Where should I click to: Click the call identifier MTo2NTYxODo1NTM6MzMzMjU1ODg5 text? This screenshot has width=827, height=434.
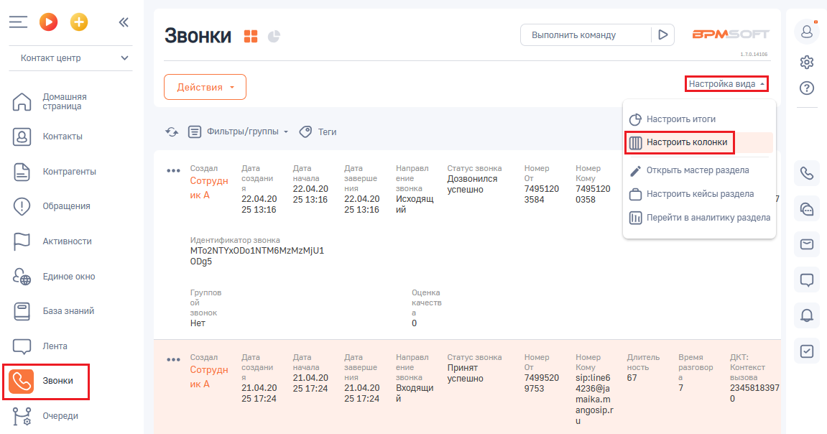(257, 256)
